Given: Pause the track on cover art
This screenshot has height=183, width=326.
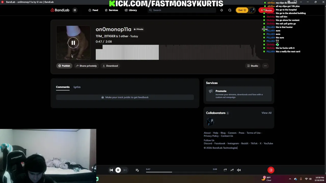Looking at the screenshot, I should pyautogui.click(x=73, y=43).
